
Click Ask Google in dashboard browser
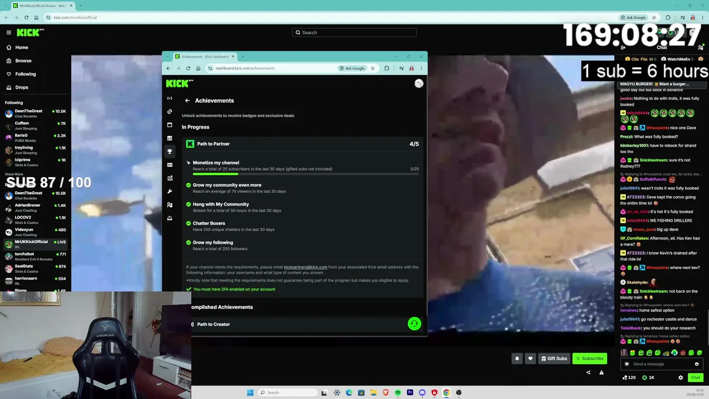(353, 68)
